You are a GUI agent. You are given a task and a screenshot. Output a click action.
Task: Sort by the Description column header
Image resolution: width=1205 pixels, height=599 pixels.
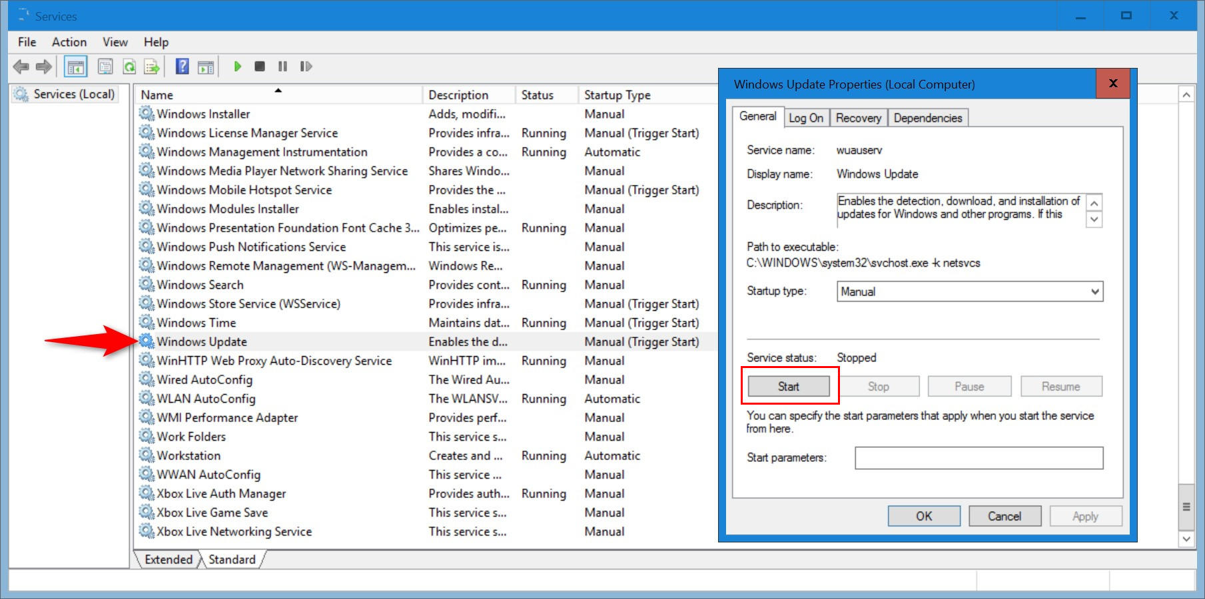coord(469,95)
